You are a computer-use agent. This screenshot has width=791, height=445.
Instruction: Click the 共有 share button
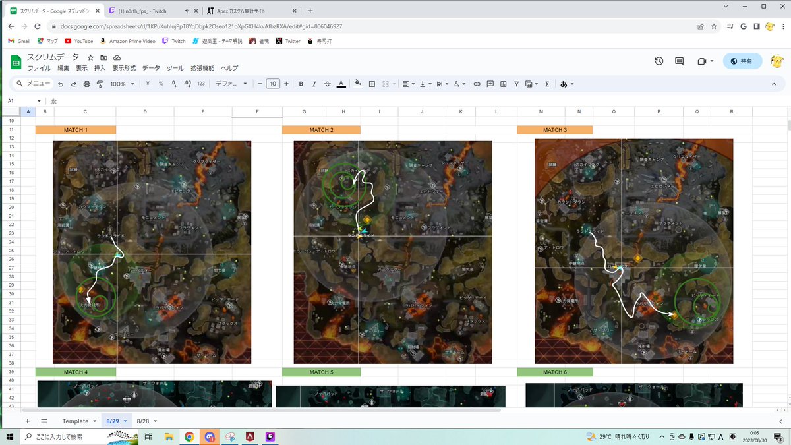(742, 61)
